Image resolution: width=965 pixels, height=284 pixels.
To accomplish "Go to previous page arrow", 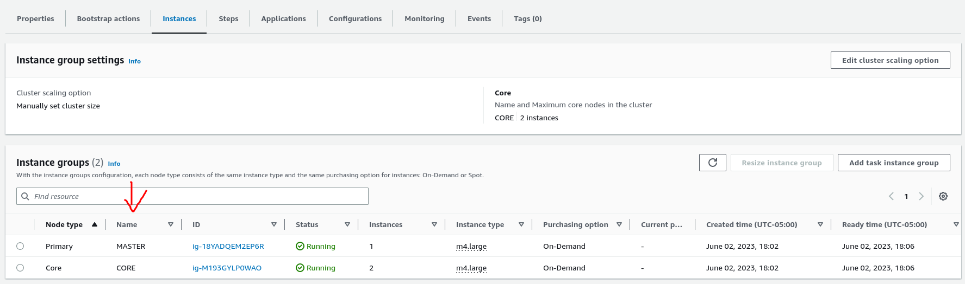I will 891,196.
